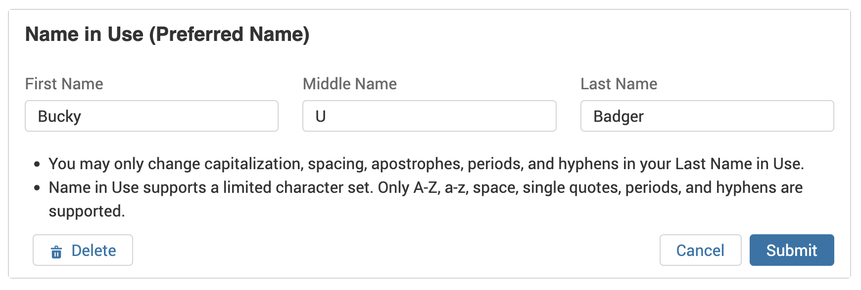Click the Name in Use heading
Image resolution: width=861 pixels, height=290 pixels.
pos(168,34)
